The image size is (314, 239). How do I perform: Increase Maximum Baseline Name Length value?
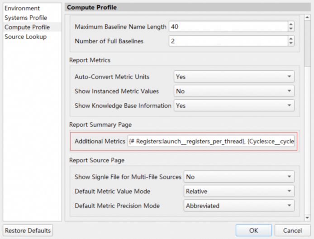290,25
